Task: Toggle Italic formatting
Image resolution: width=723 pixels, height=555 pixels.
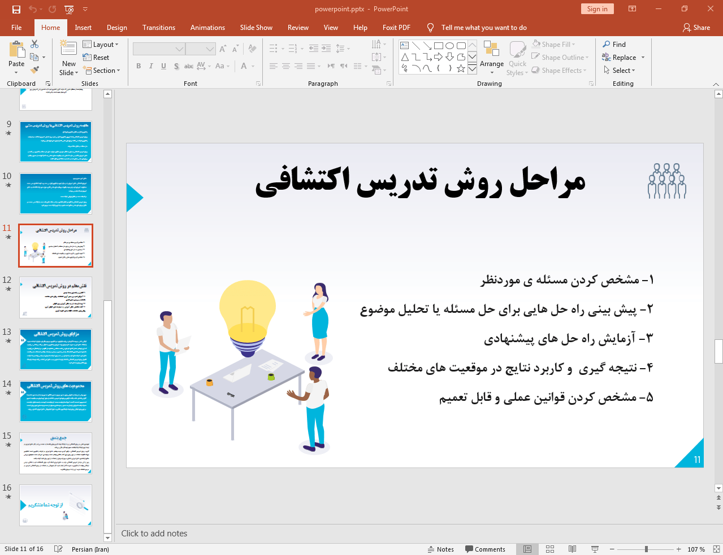Action: coord(151,66)
